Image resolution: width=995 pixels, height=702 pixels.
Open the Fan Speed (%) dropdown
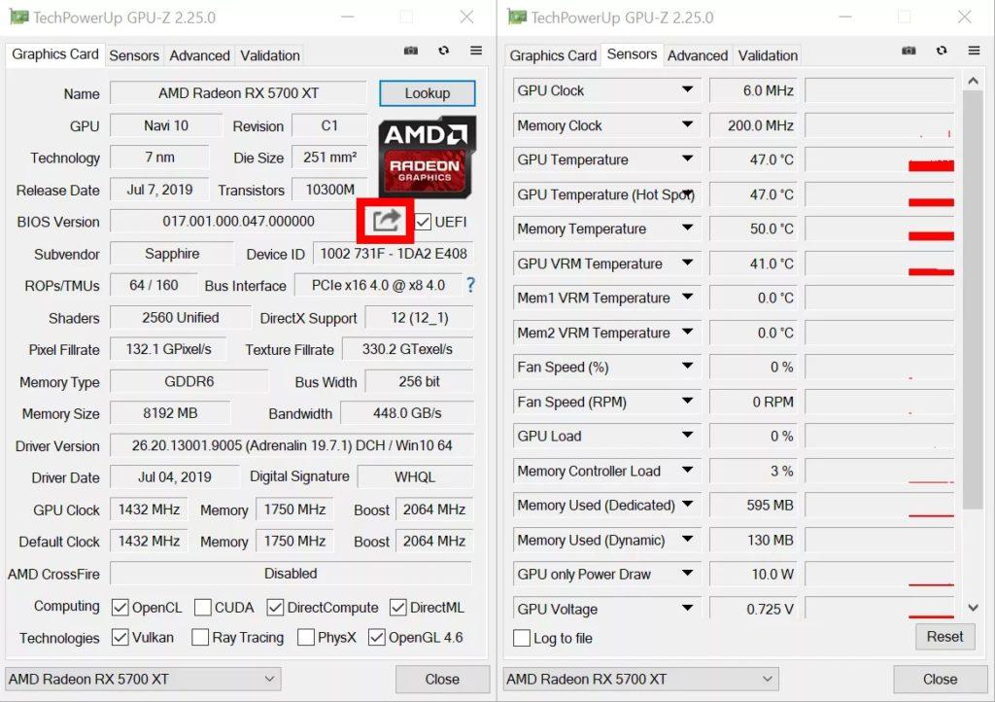coord(687,367)
